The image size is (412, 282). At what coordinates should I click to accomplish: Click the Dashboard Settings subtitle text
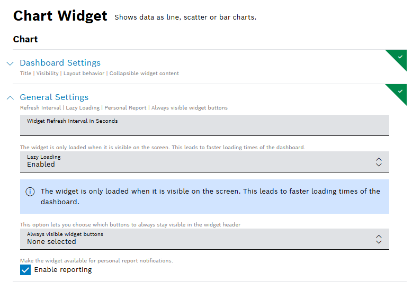99,74
